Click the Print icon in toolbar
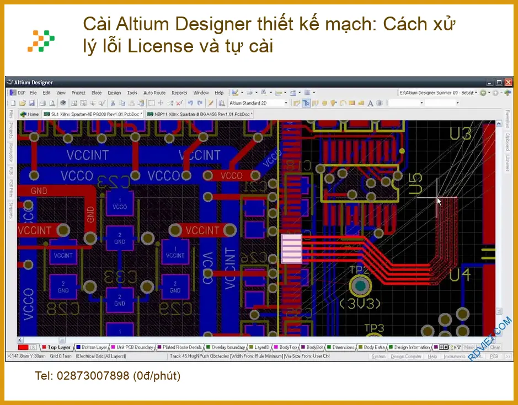 (x=42, y=103)
